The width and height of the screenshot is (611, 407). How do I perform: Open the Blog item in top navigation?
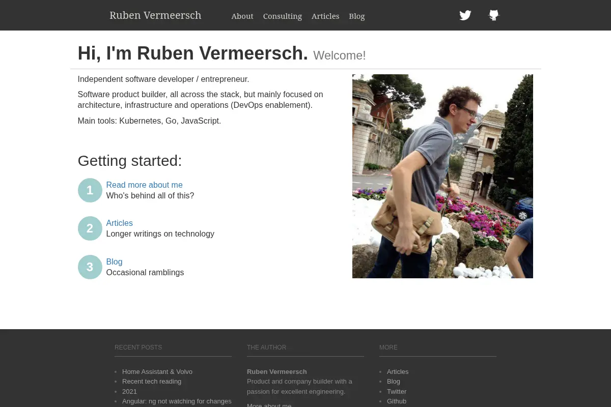357,16
